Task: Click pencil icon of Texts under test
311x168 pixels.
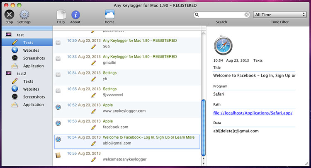Action: 15,42
